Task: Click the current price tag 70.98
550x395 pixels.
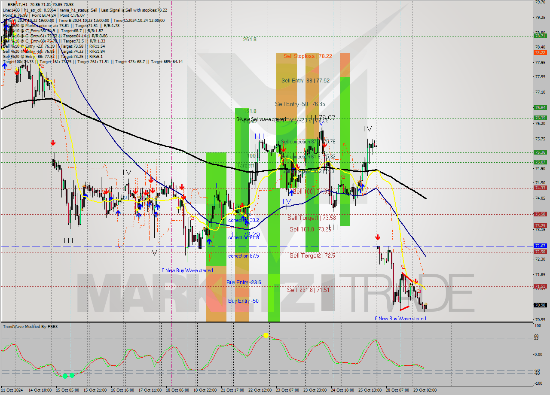Action: tap(540, 305)
